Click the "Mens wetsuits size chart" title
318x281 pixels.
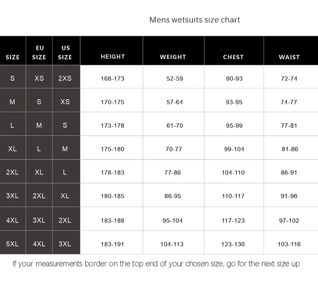point(195,20)
